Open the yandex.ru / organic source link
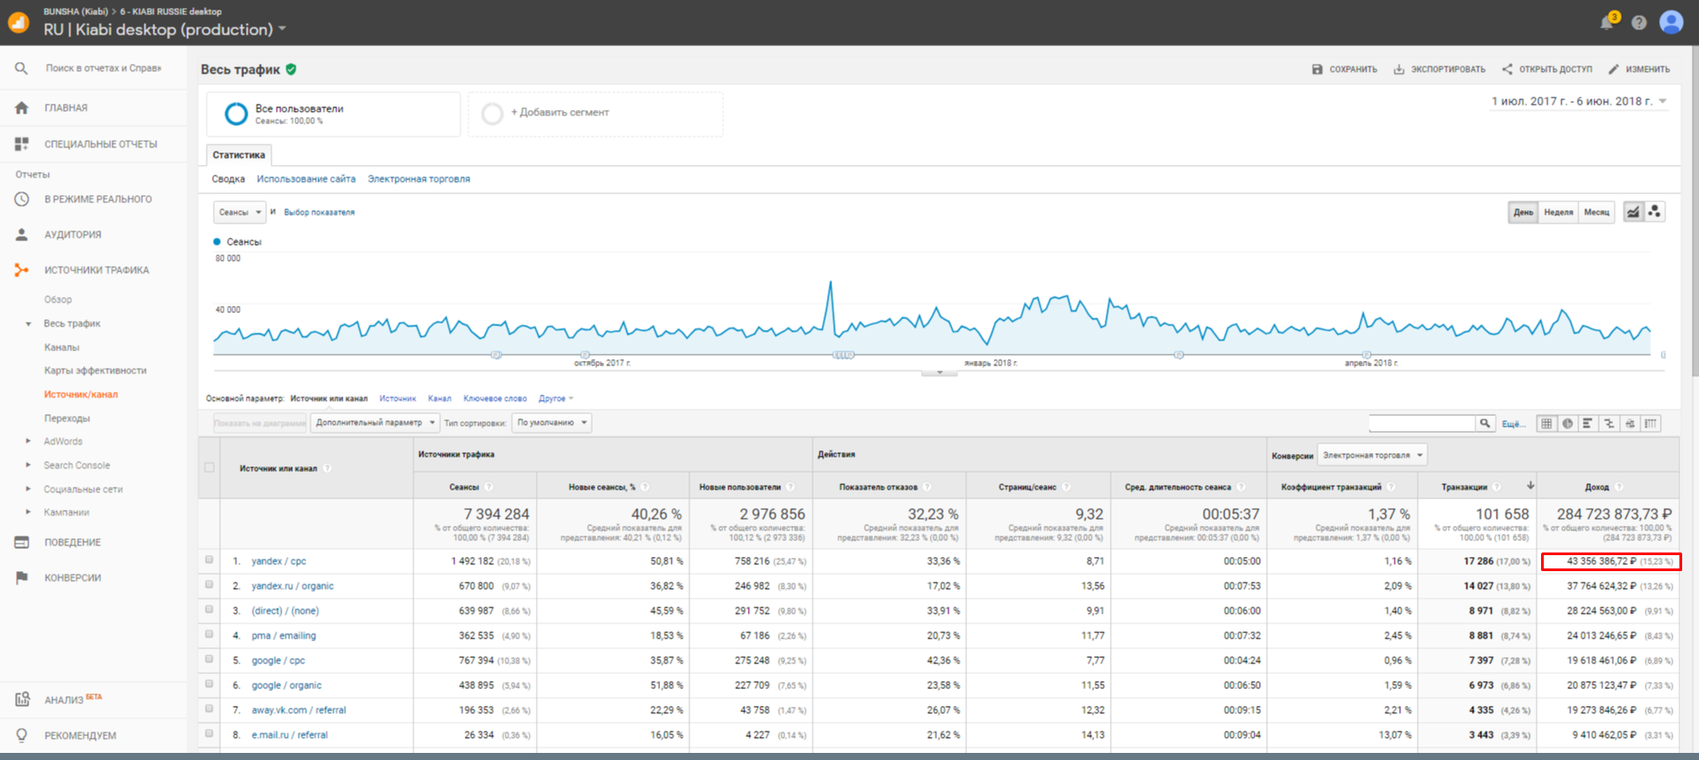The width and height of the screenshot is (1699, 760). click(x=292, y=586)
